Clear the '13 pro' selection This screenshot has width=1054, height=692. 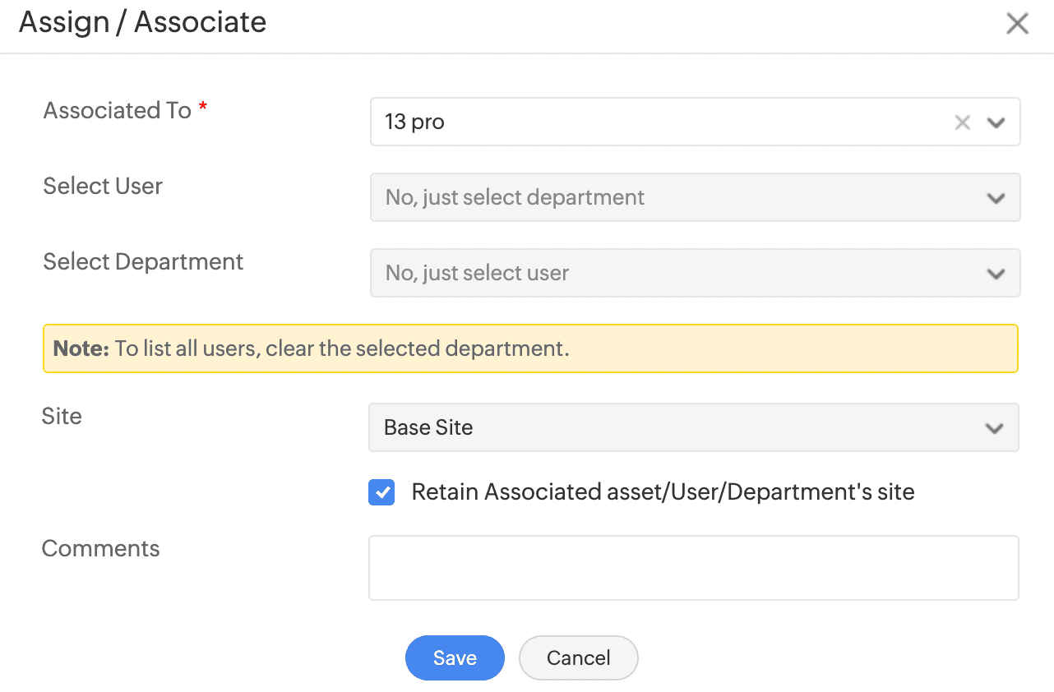[962, 122]
